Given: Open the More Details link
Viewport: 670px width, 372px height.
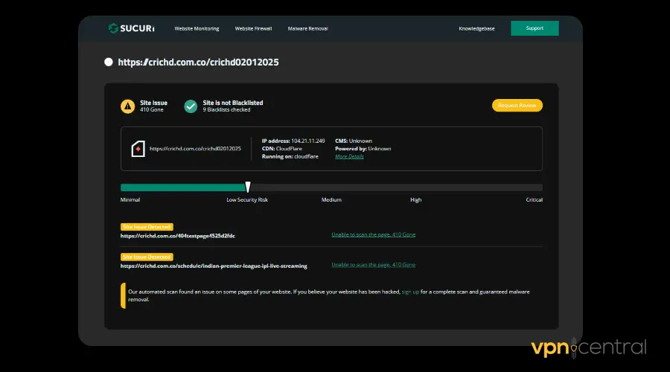Looking at the screenshot, I should click(x=349, y=156).
